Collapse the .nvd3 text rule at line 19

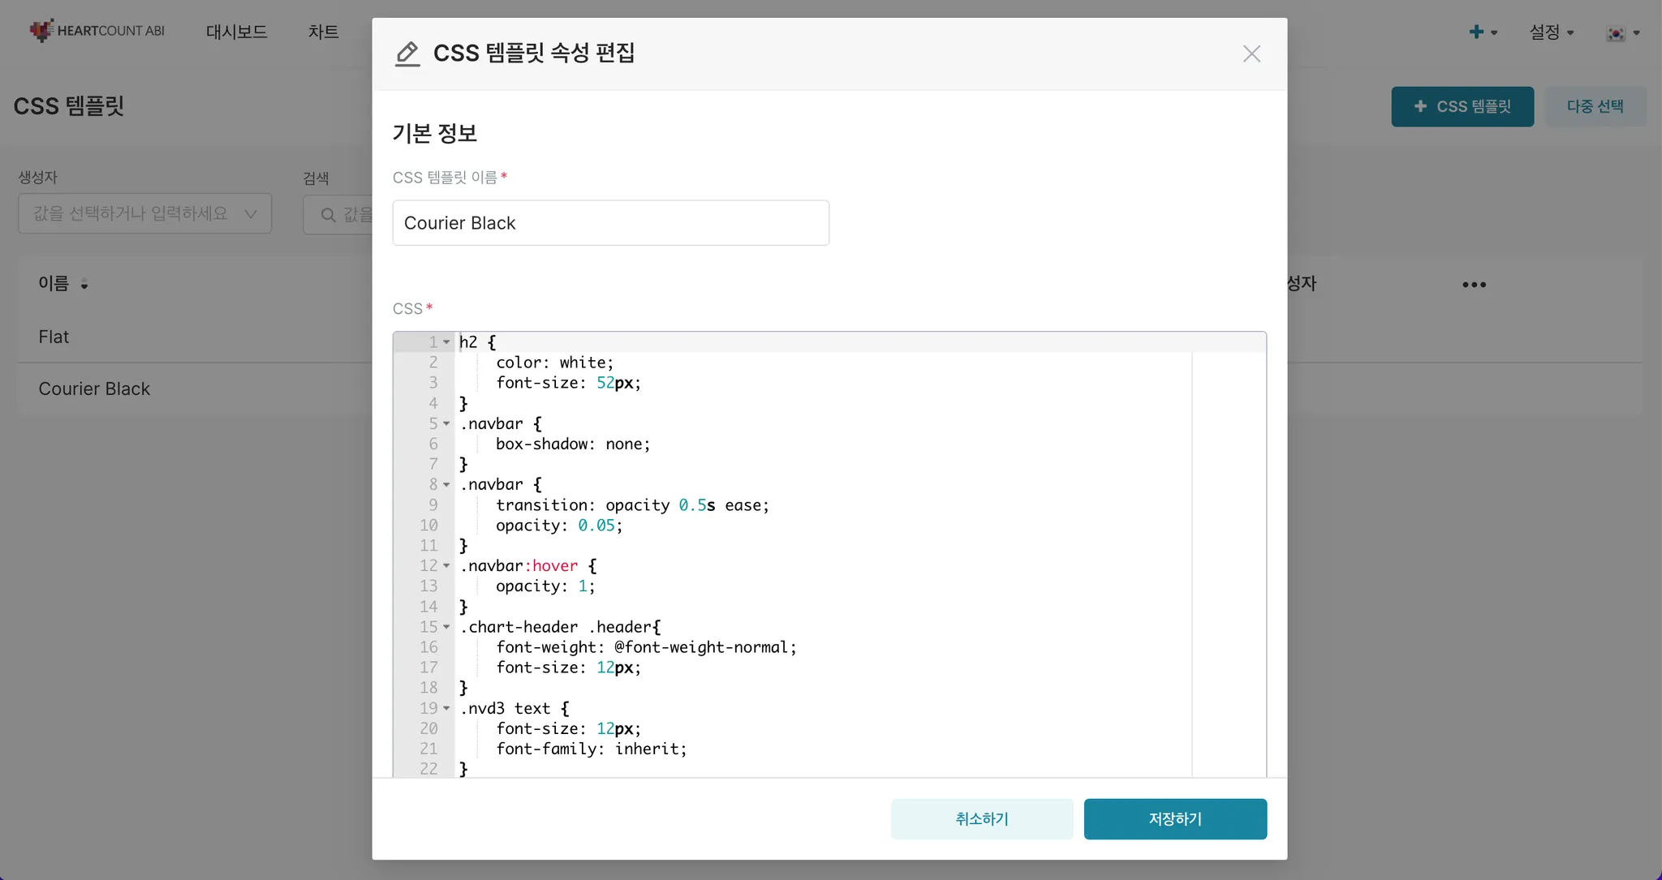[446, 708]
